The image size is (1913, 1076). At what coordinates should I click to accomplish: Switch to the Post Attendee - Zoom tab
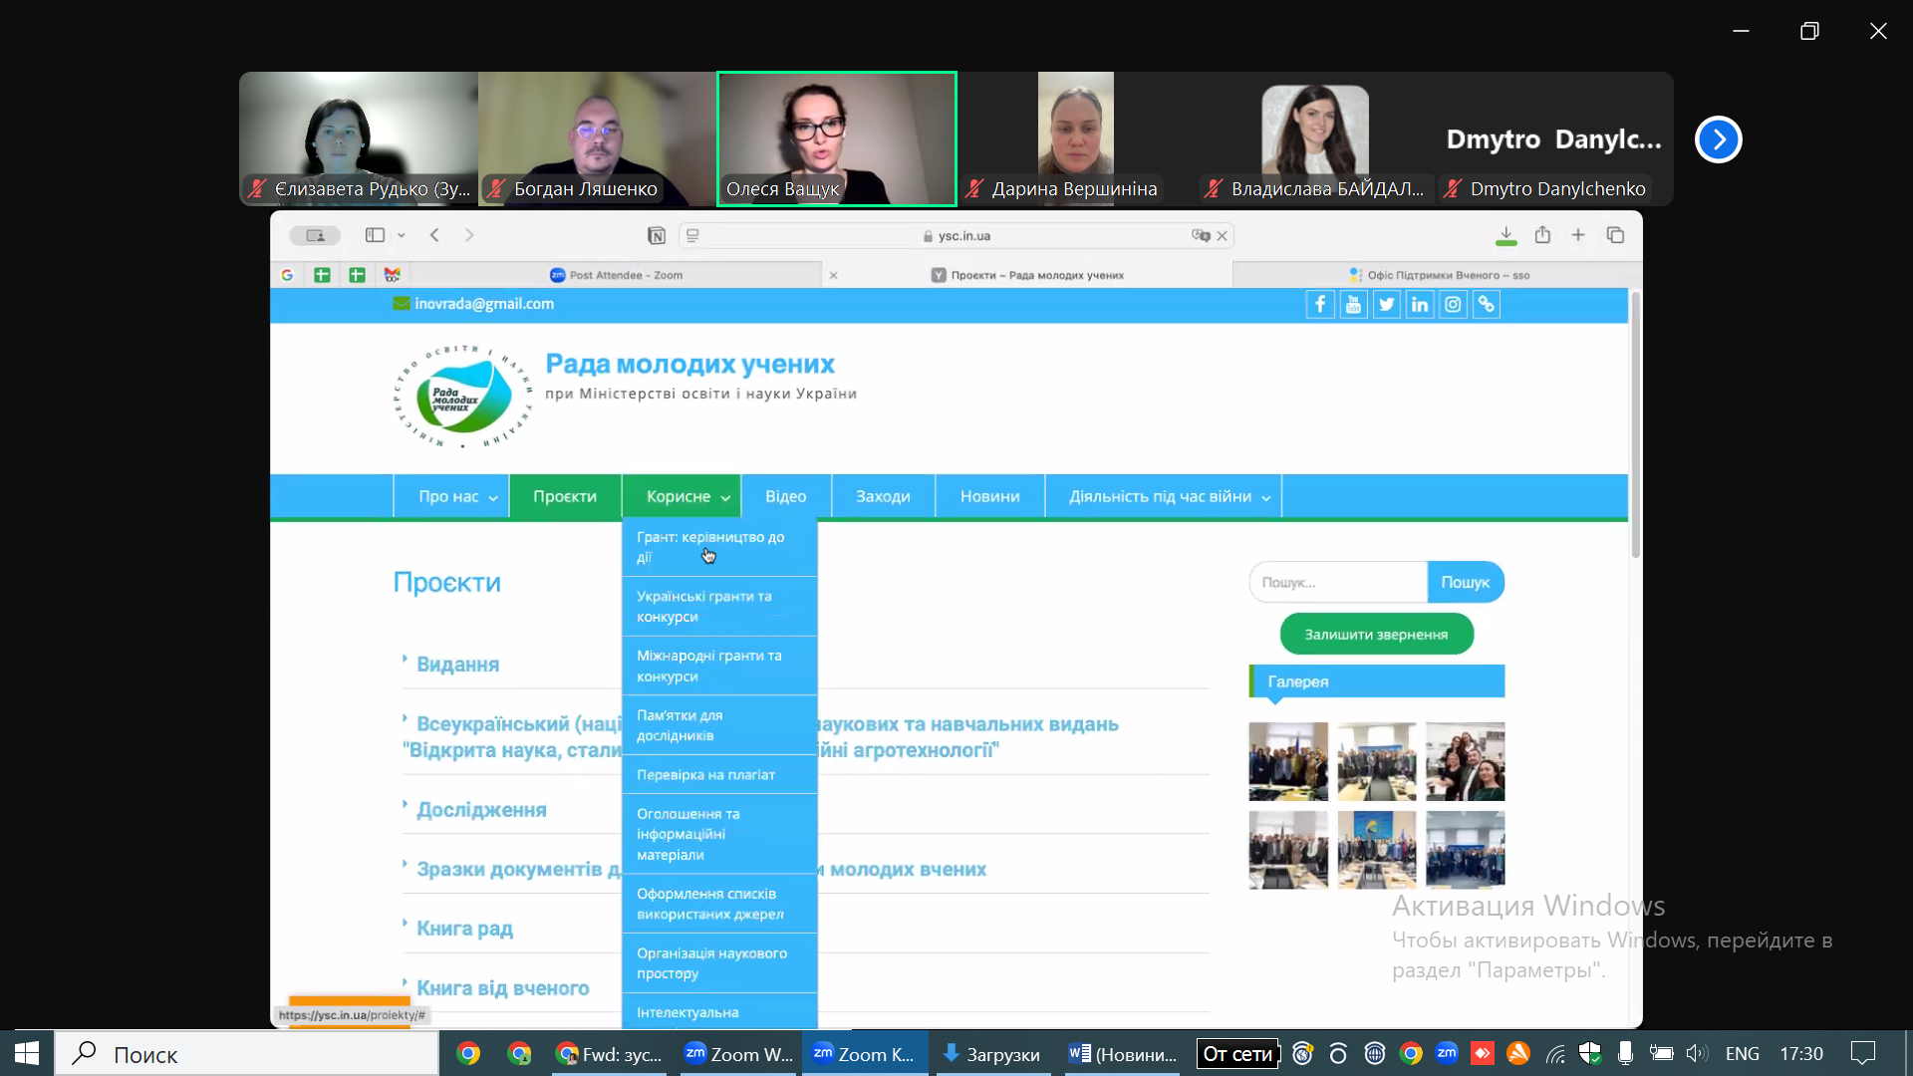[616, 275]
